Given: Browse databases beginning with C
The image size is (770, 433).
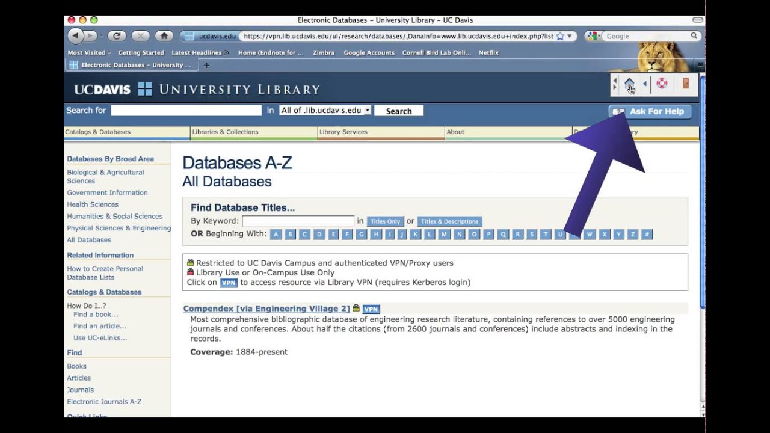Looking at the screenshot, I should click(305, 235).
